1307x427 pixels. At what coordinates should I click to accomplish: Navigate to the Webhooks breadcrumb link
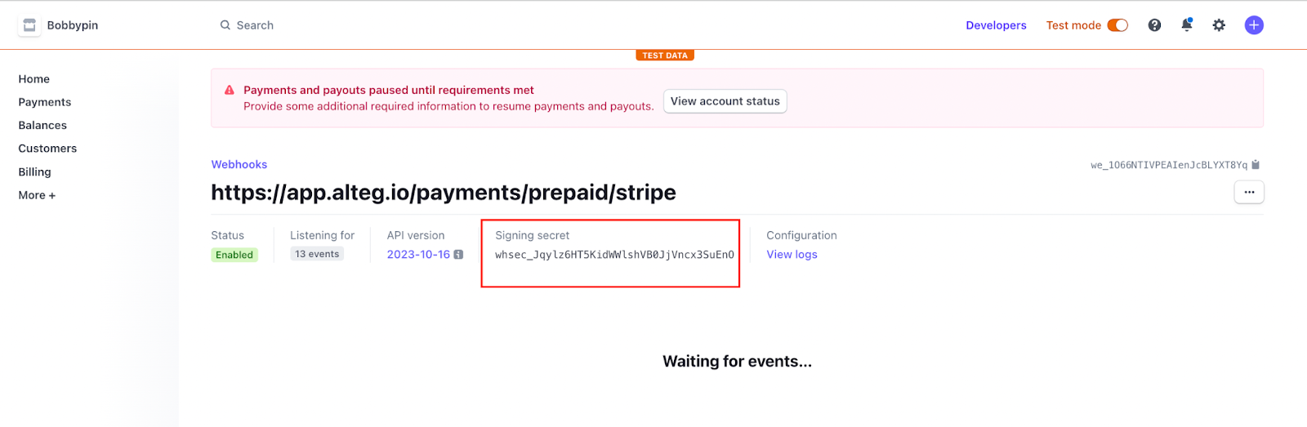tap(239, 165)
